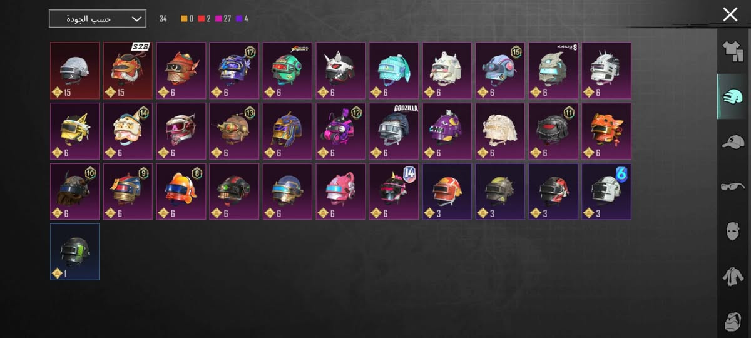Pick the glitter silver helmet worth 15
This screenshot has height=338, width=751.
click(x=74, y=71)
